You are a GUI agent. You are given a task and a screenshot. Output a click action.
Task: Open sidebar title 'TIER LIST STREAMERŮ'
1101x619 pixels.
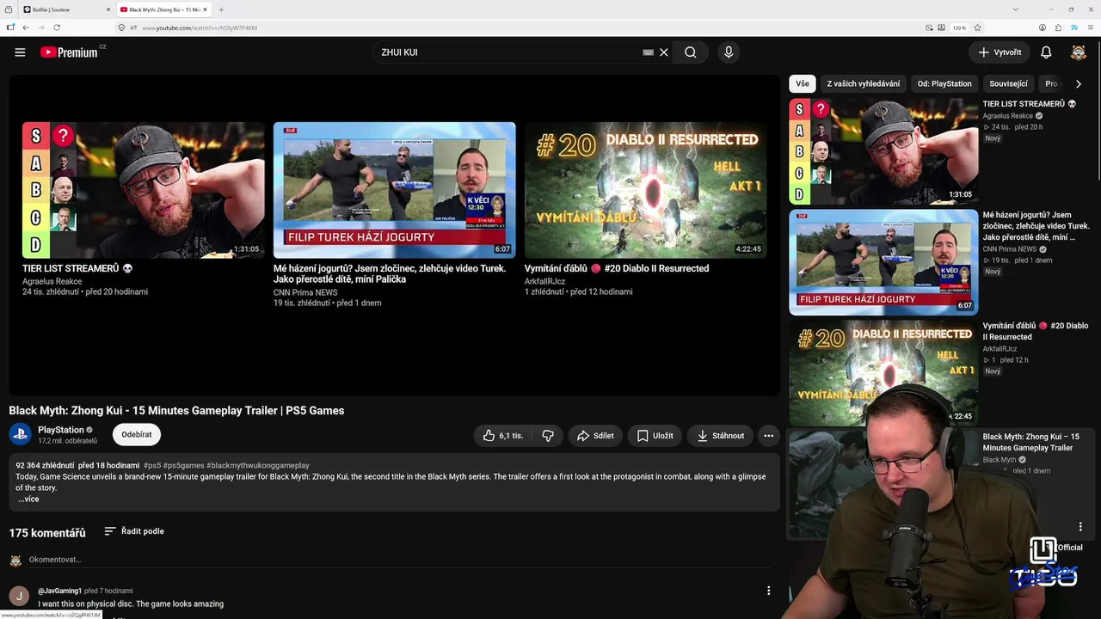click(x=1030, y=104)
